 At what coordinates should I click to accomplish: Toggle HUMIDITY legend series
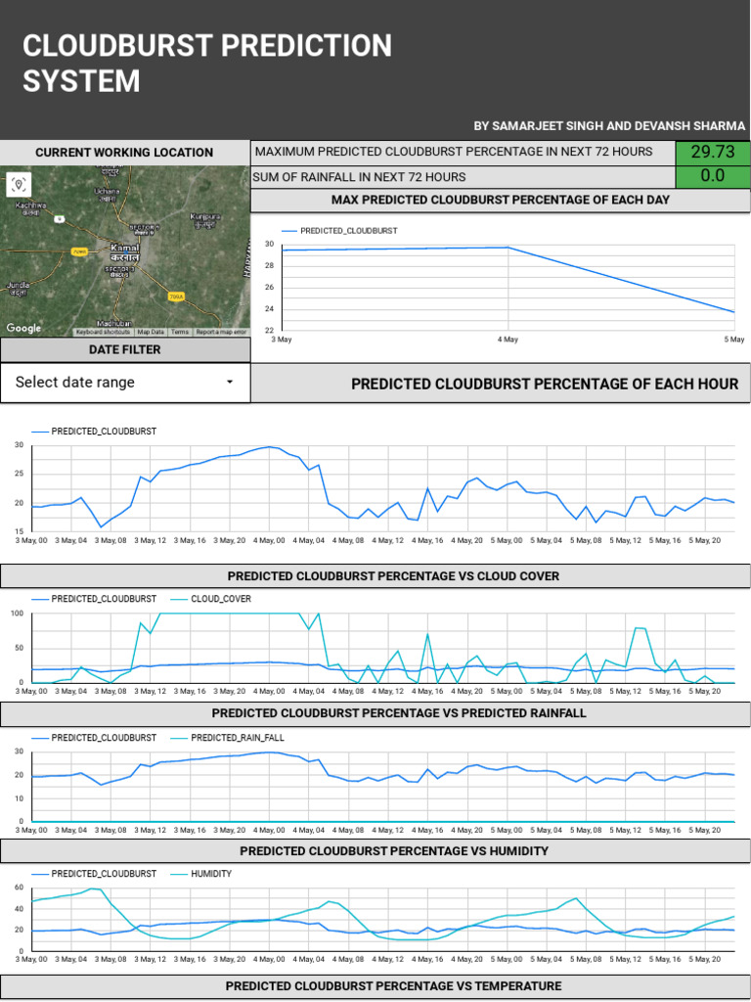(210, 874)
